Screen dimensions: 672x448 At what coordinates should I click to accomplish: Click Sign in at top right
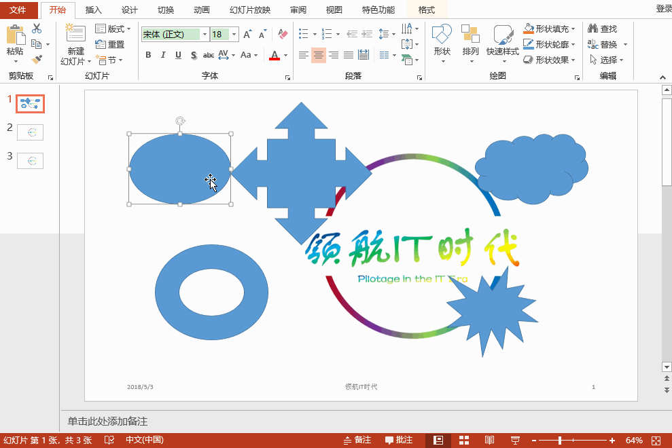664,9
